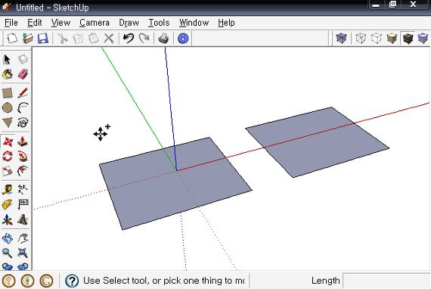Select the Tape Measure tool
The width and height of the screenshot is (431, 289).
point(8,189)
